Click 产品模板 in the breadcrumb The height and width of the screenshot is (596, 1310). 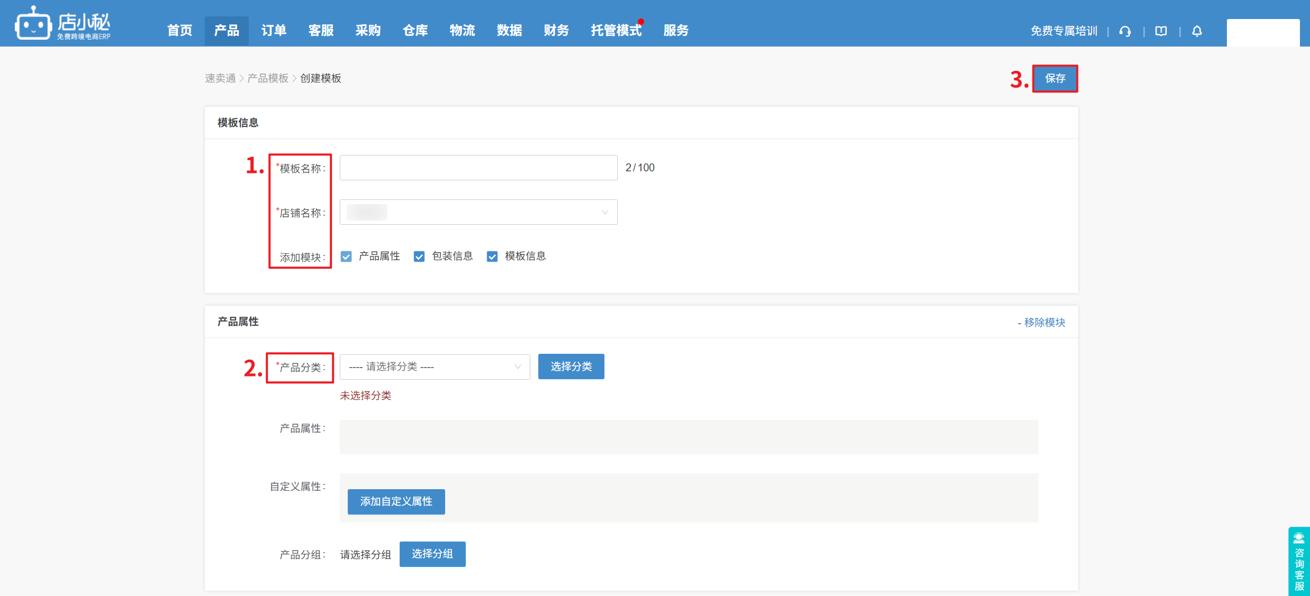tap(268, 78)
